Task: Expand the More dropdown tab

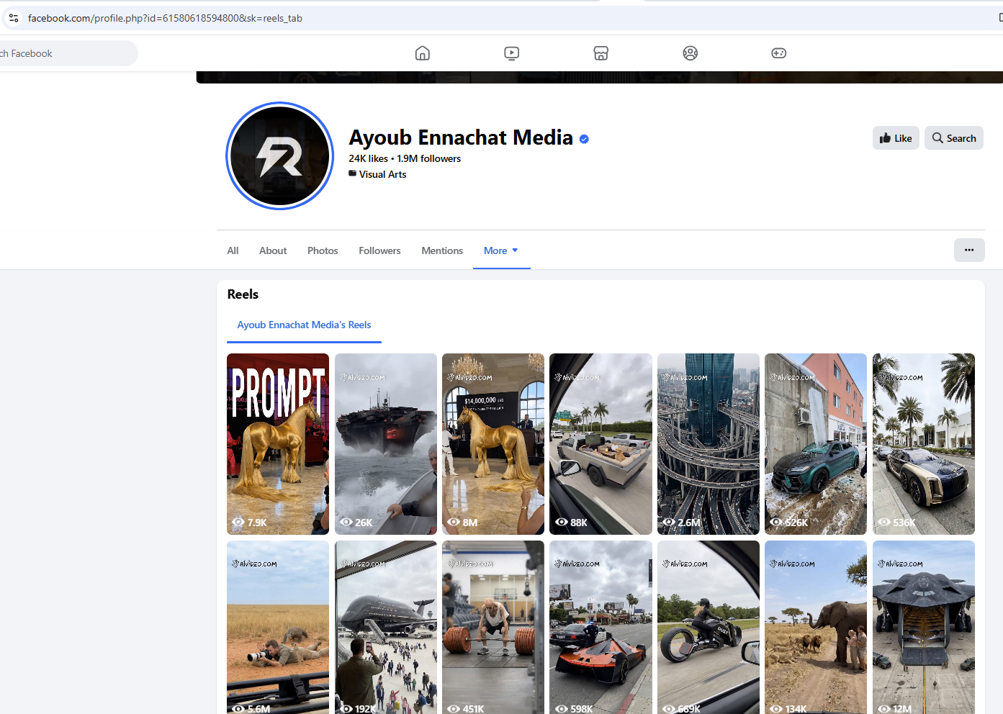Action: pyautogui.click(x=501, y=250)
